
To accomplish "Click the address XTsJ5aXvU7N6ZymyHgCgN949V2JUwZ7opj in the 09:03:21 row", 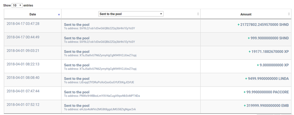I will 108,55.
